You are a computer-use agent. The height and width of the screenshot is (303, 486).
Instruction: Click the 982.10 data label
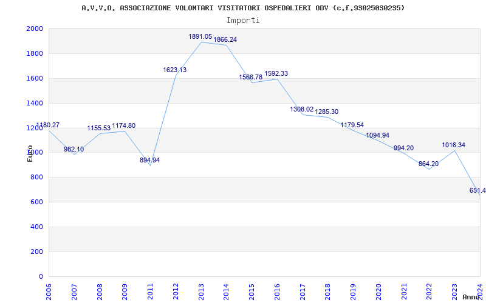(74, 149)
